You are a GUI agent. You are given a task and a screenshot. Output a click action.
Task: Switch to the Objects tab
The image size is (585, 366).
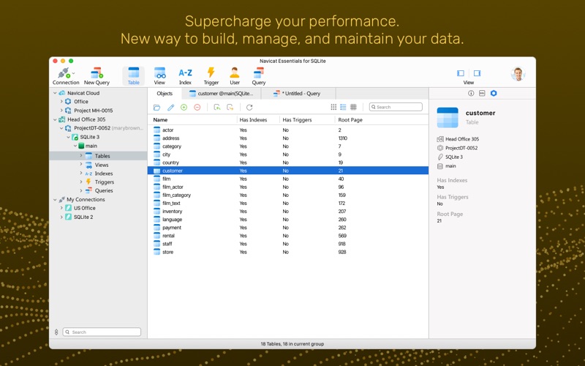click(x=165, y=94)
